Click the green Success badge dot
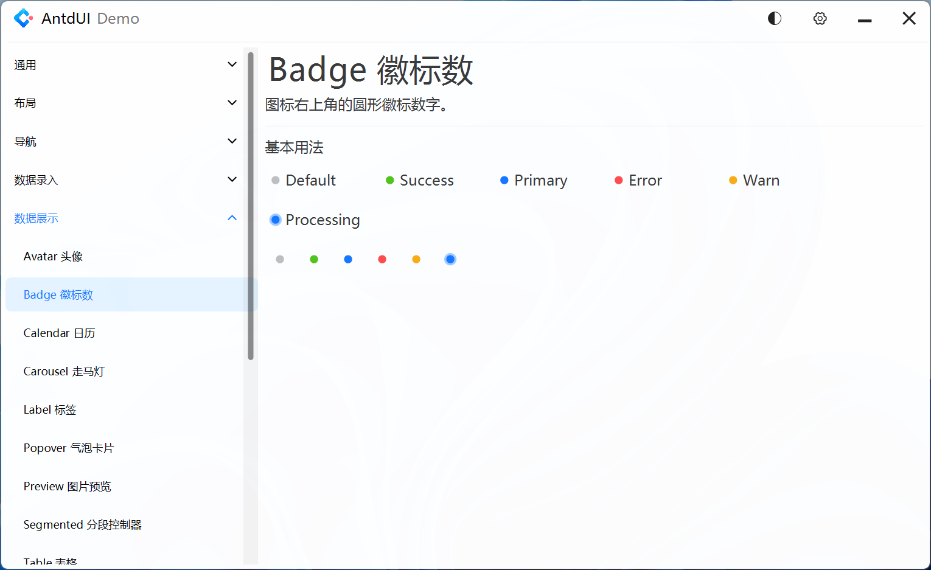 click(x=390, y=180)
